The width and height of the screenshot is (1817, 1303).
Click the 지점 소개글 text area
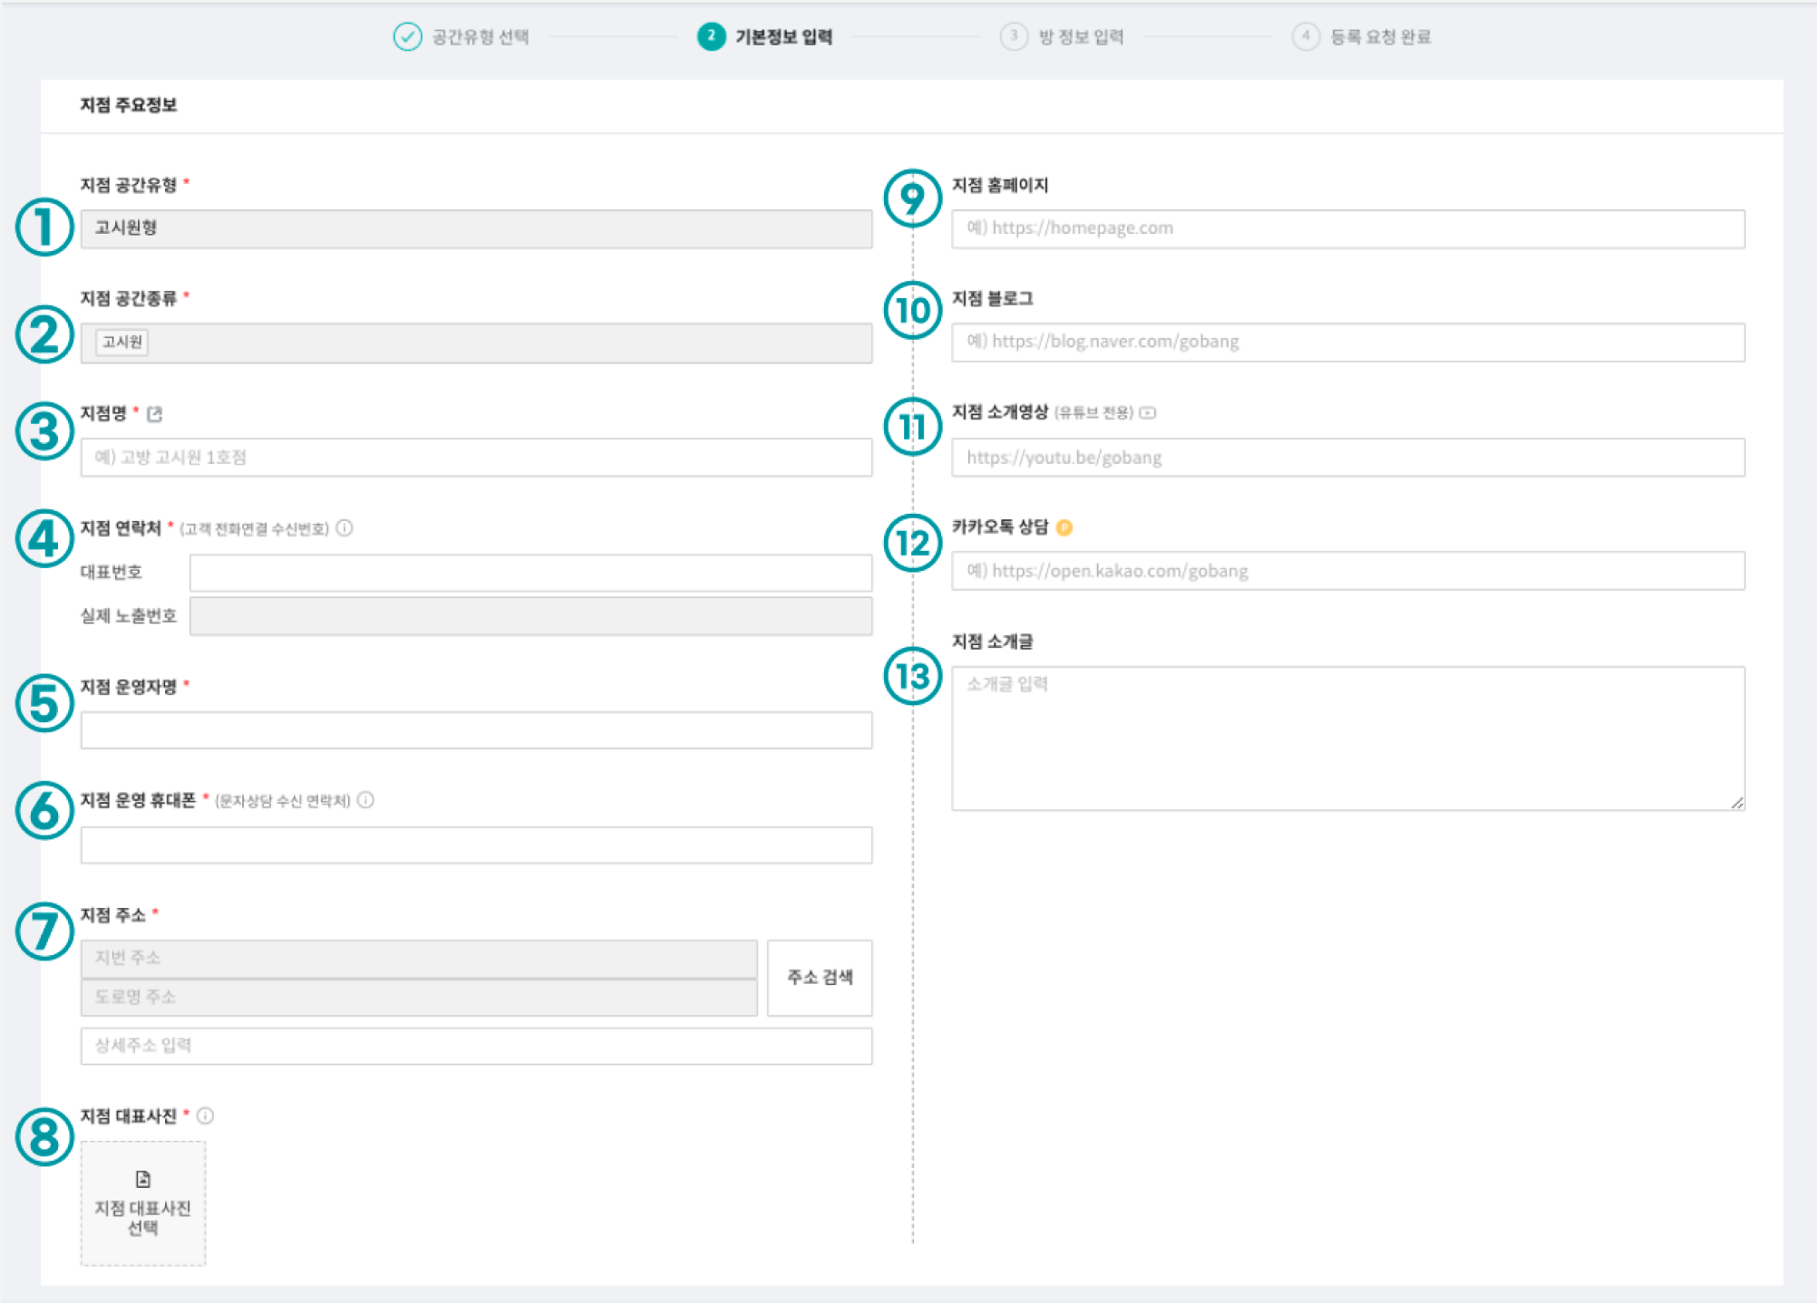tap(1346, 738)
